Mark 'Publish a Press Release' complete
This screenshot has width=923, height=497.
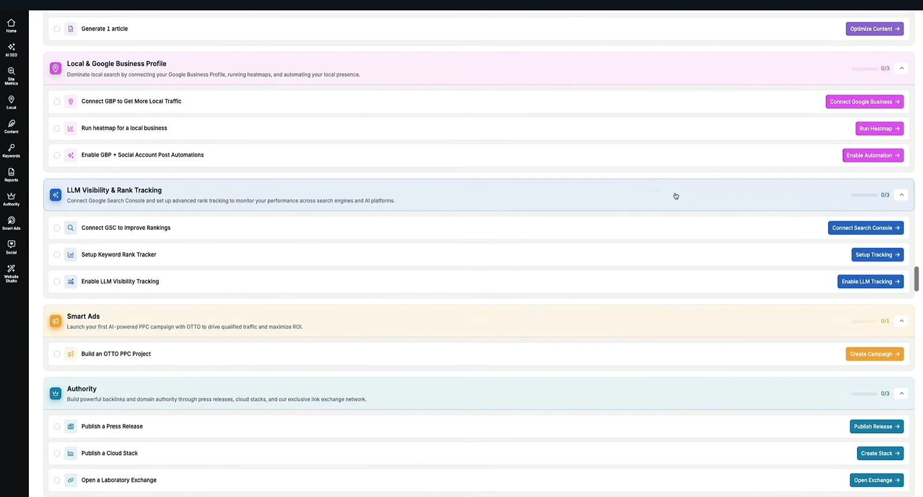click(x=57, y=427)
